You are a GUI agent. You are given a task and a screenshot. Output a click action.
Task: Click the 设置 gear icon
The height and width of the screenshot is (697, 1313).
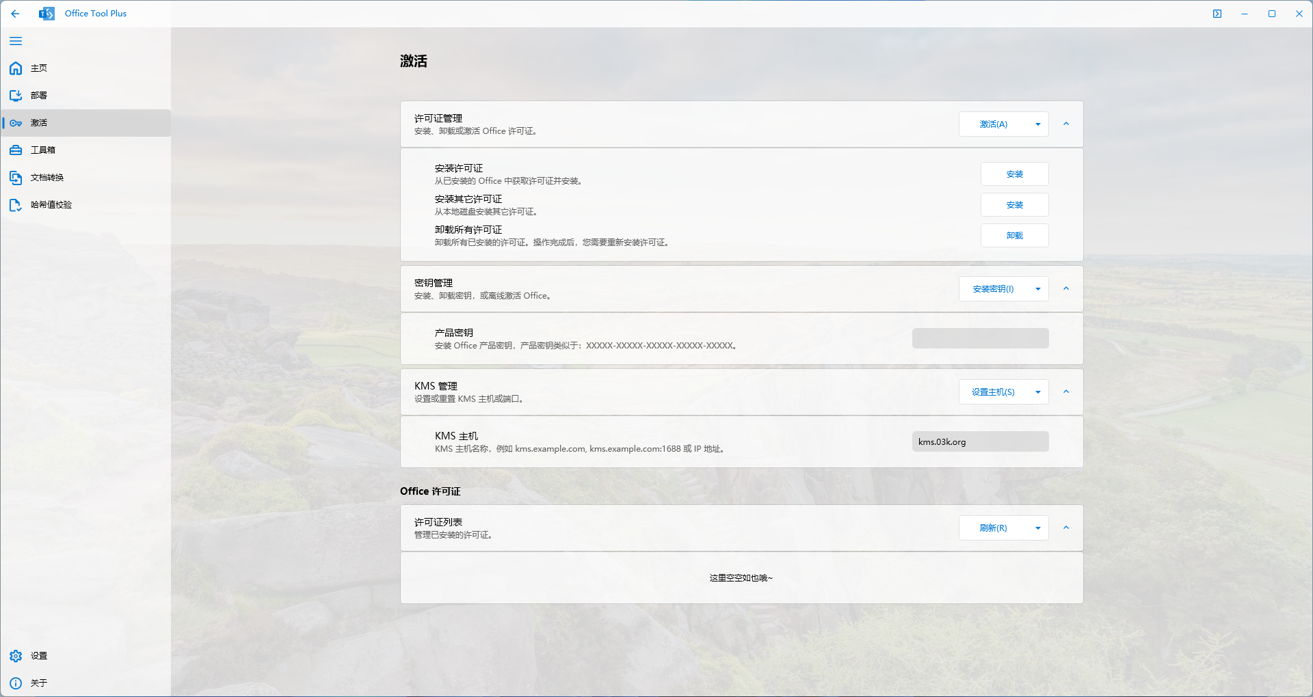[x=15, y=655]
